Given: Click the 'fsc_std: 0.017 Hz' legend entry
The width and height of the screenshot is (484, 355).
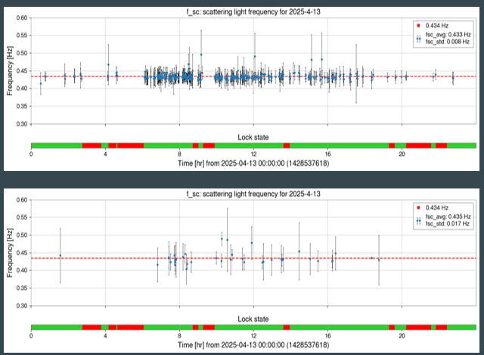Looking at the screenshot, I should 448,223.
